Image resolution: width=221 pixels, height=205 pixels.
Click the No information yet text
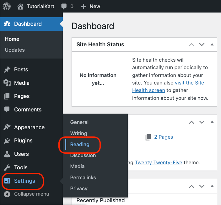(x=98, y=79)
